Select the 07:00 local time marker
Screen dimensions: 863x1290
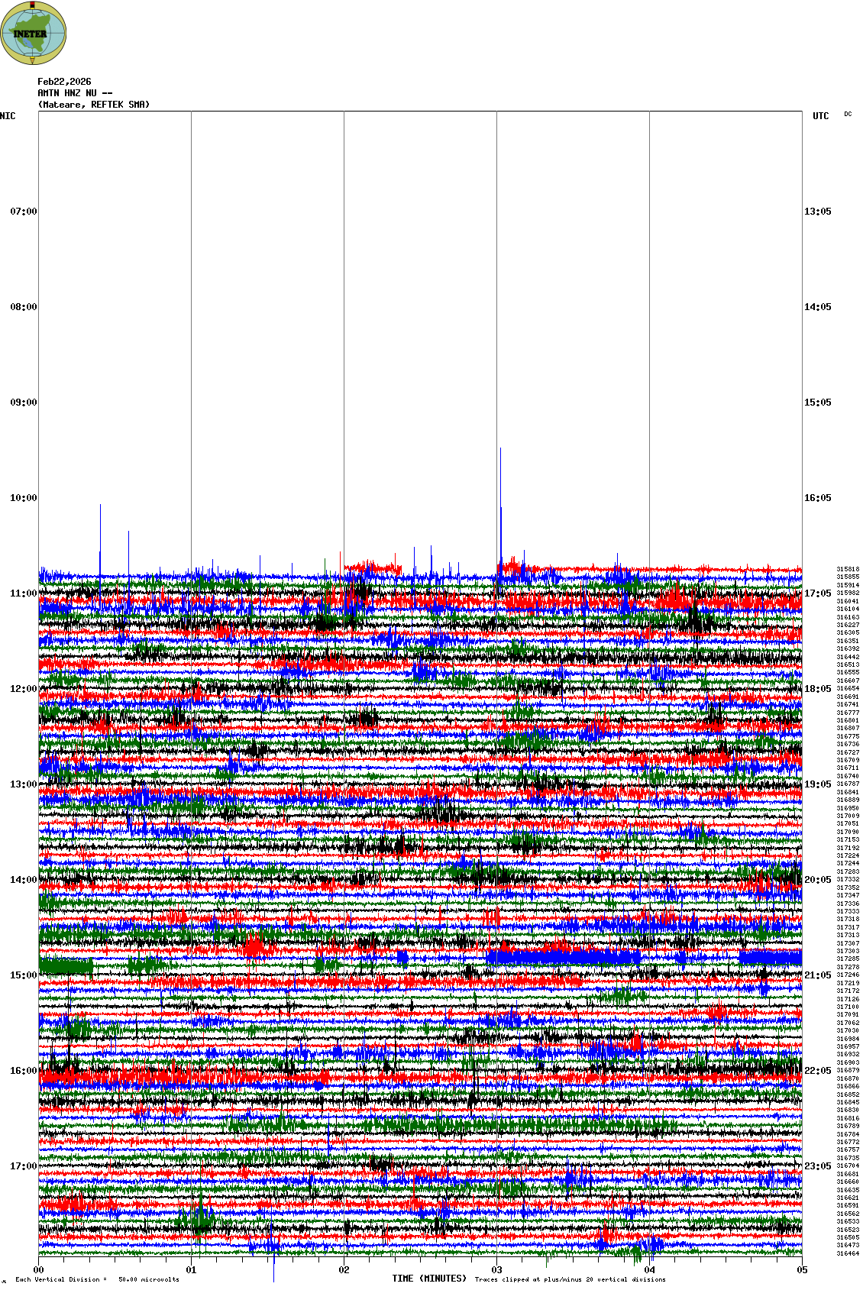(x=23, y=212)
